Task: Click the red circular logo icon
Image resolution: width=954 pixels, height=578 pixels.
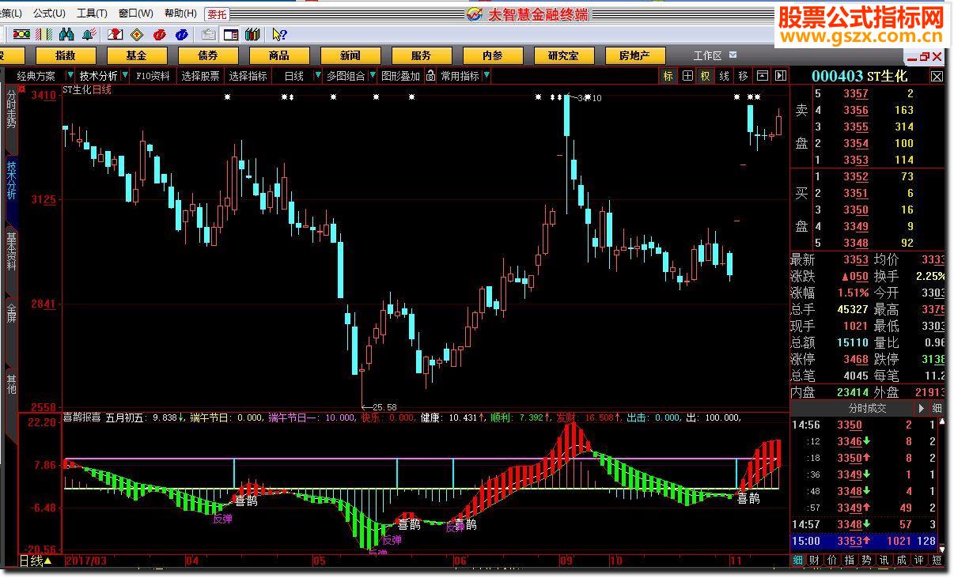Action: (160, 34)
